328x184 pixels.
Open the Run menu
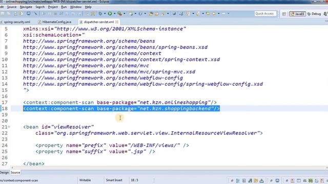64,7
